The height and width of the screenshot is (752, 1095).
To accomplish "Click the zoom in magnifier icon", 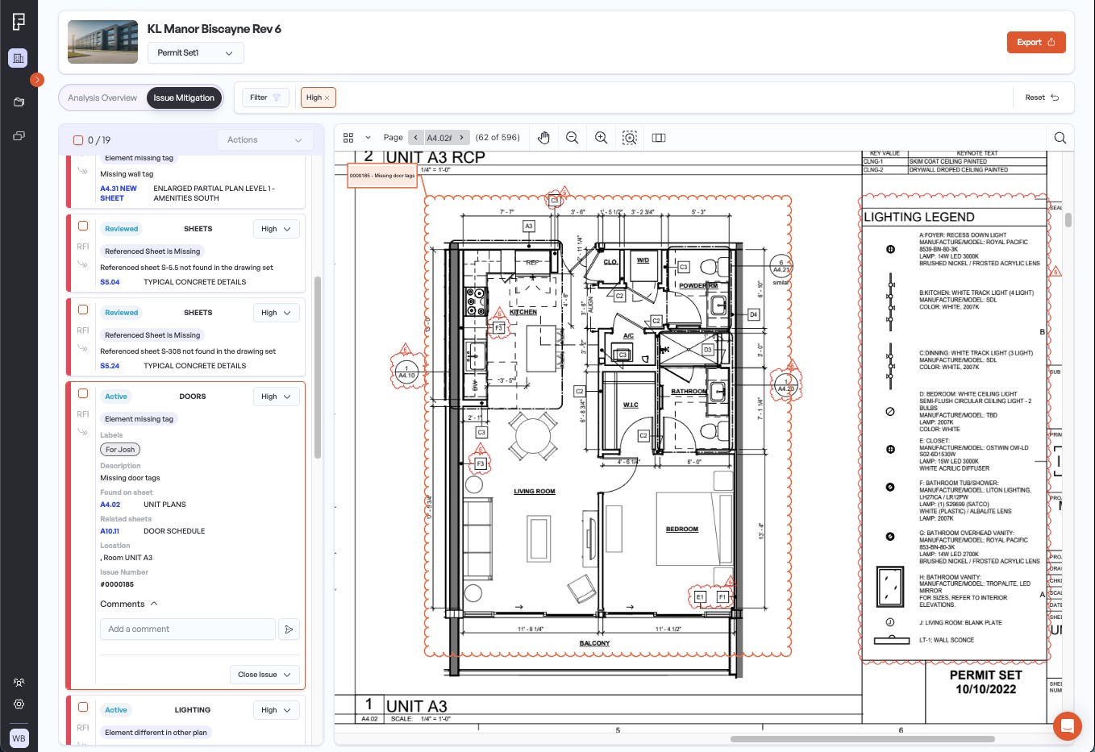I will [601, 138].
